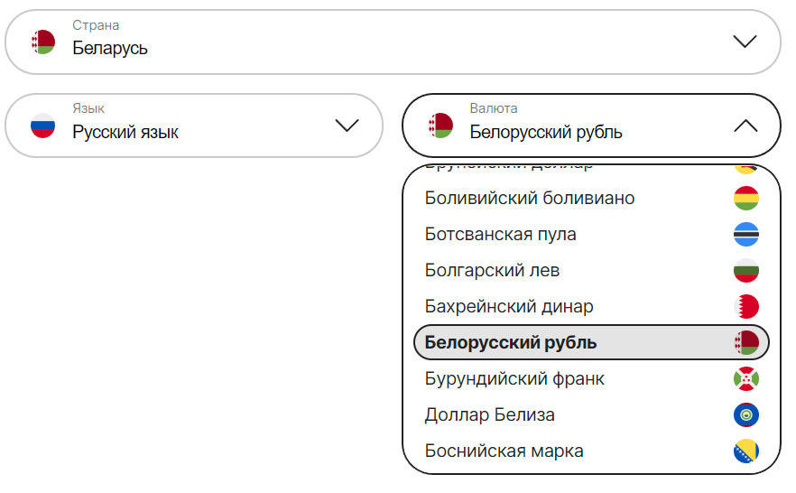Expand the Язык dropdown chevron
Image resolution: width=796 pixels, height=493 pixels.
pyautogui.click(x=347, y=126)
